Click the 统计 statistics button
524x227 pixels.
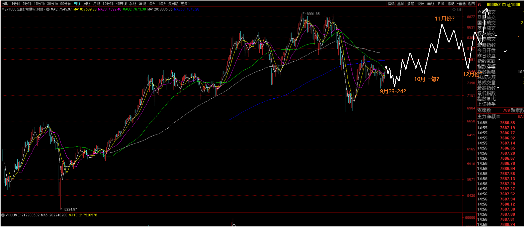pyautogui.click(x=421, y=4)
